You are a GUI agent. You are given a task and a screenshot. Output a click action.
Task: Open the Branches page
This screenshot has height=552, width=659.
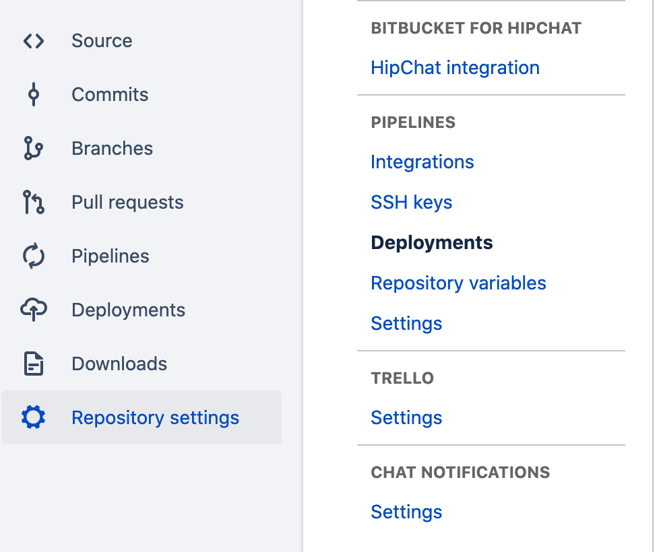(112, 148)
